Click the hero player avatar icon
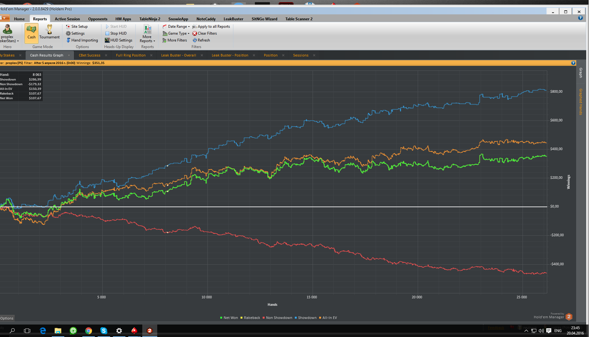This screenshot has width=599, height=337. [7, 29]
